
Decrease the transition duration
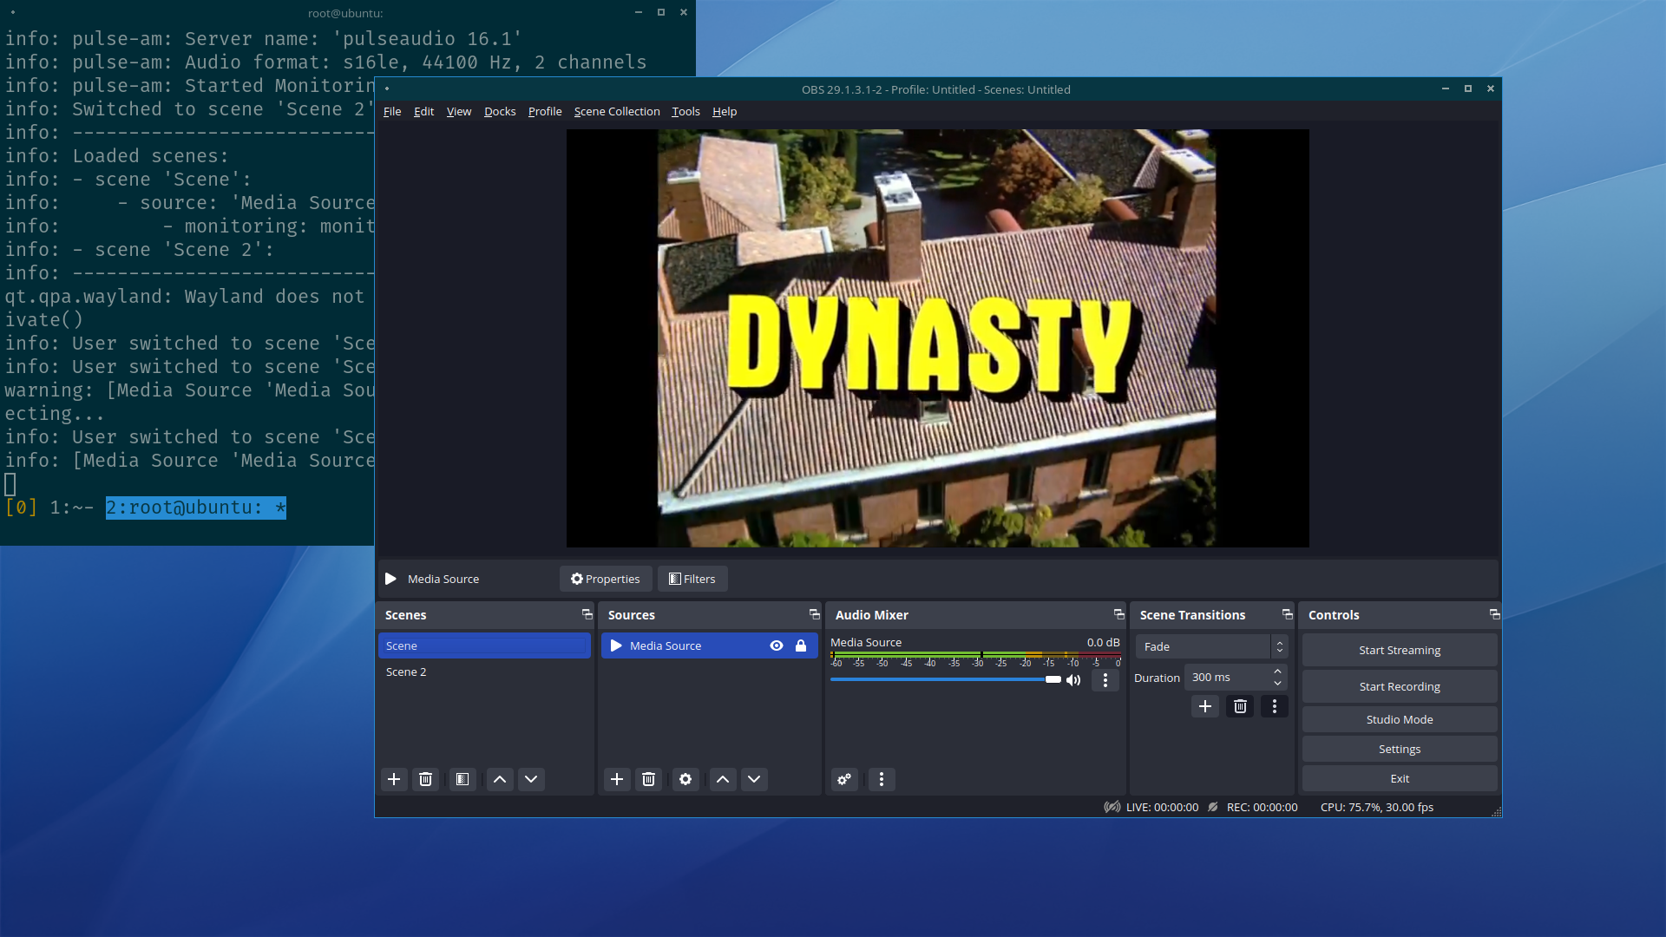pyautogui.click(x=1277, y=683)
